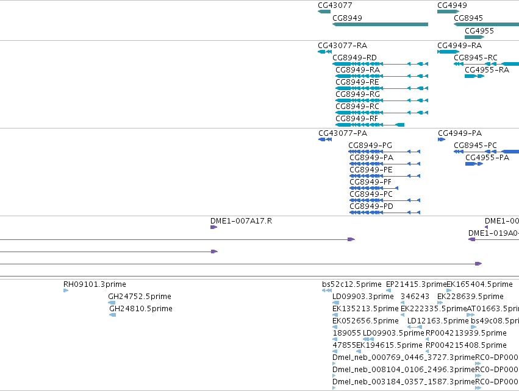This screenshot has width=519, height=391.
Task: Select the CG8949-PD protein label
Action: point(371,206)
